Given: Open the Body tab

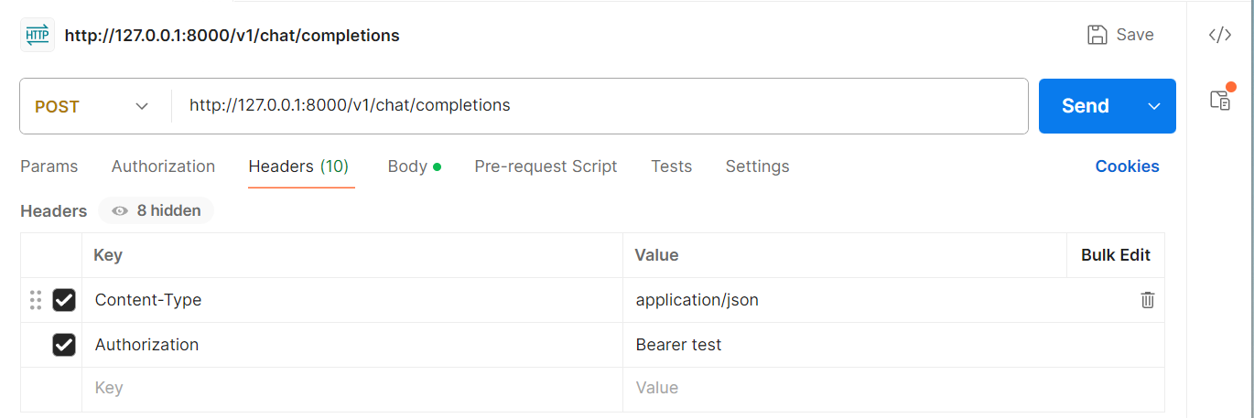Looking at the screenshot, I should [414, 166].
